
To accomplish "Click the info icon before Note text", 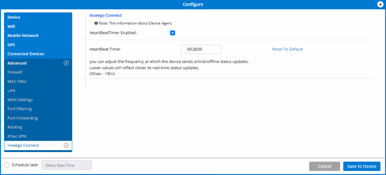I will [96, 23].
